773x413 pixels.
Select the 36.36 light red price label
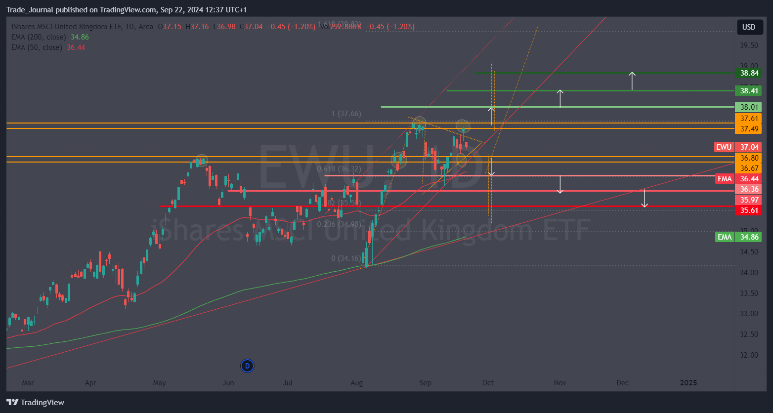[749, 189]
